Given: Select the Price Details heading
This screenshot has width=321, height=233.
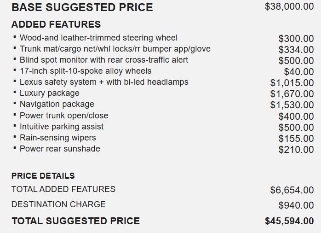Looking at the screenshot, I should [43, 176].
